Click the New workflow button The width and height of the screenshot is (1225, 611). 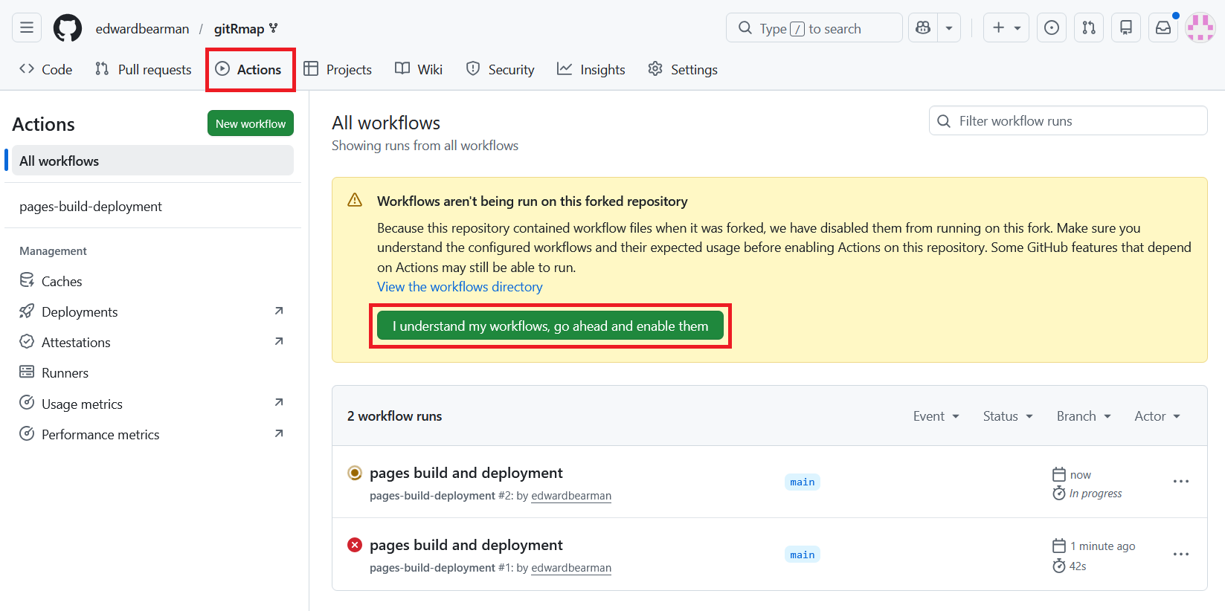251,123
